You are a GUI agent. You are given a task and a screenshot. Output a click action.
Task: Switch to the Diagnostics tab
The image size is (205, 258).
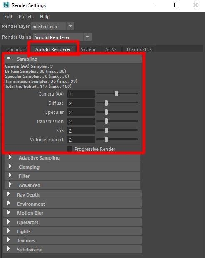(139, 49)
